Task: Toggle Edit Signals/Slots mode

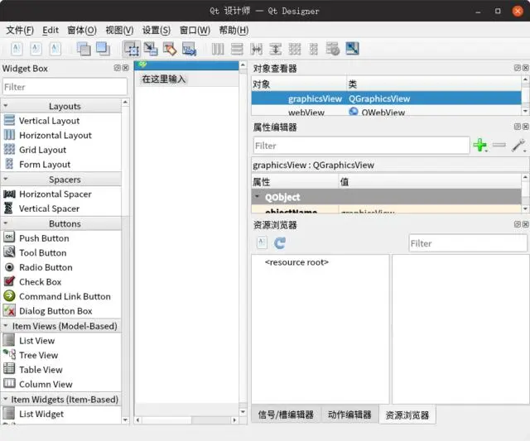Action: (151, 49)
